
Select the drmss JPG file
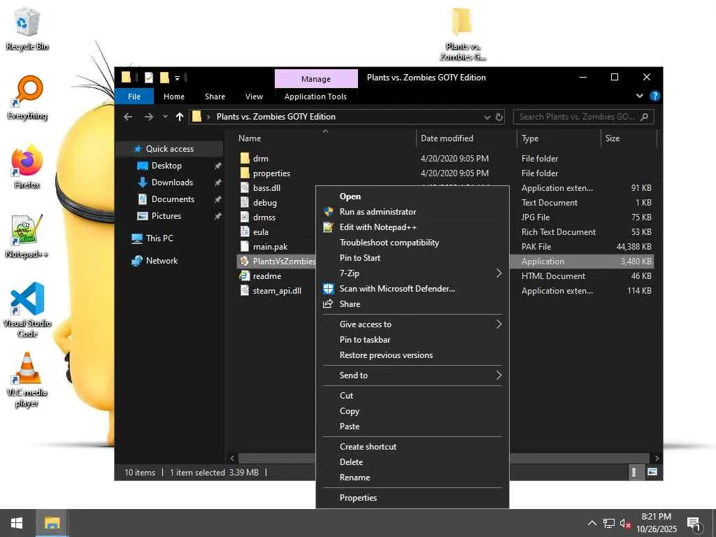264,217
